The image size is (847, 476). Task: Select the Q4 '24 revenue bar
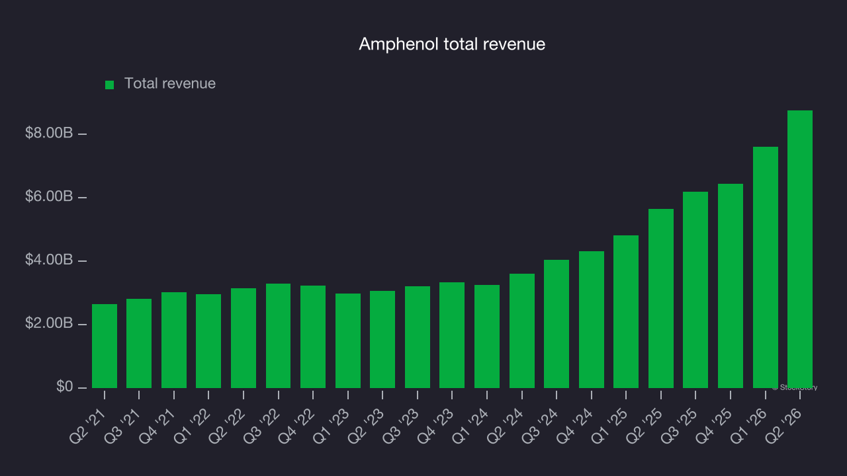click(x=592, y=319)
